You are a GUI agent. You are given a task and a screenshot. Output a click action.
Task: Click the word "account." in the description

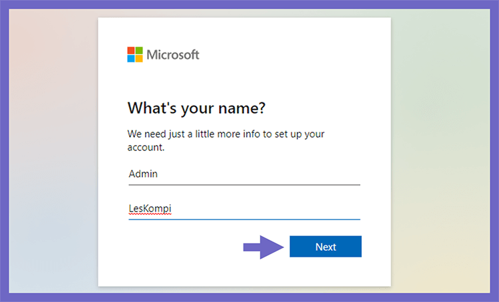pyautogui.click(x=146, y=147)
